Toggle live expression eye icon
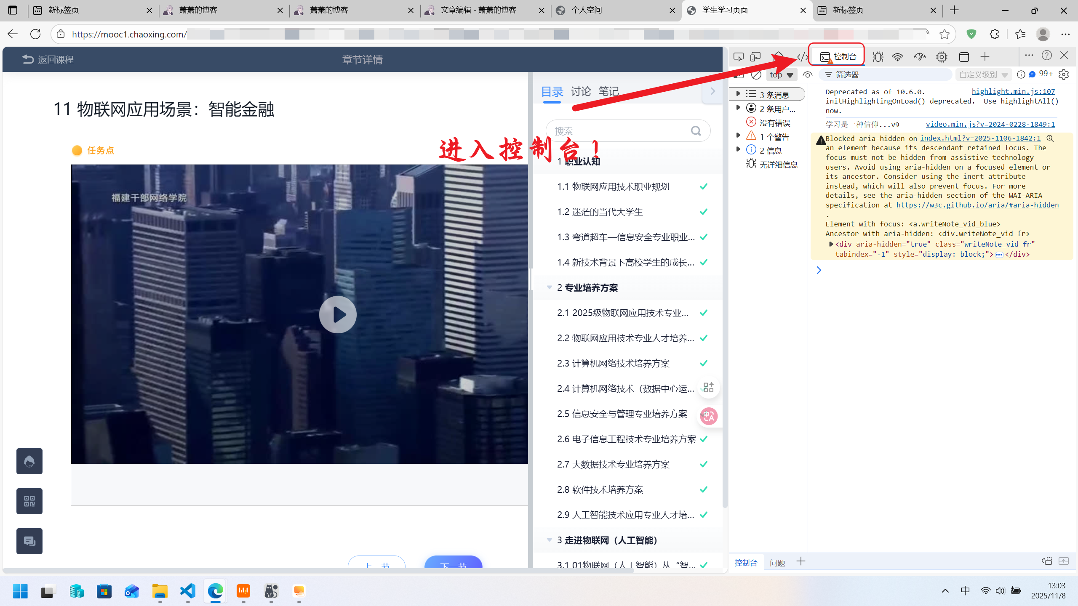 pyautogui.click(x=807, y=75)
